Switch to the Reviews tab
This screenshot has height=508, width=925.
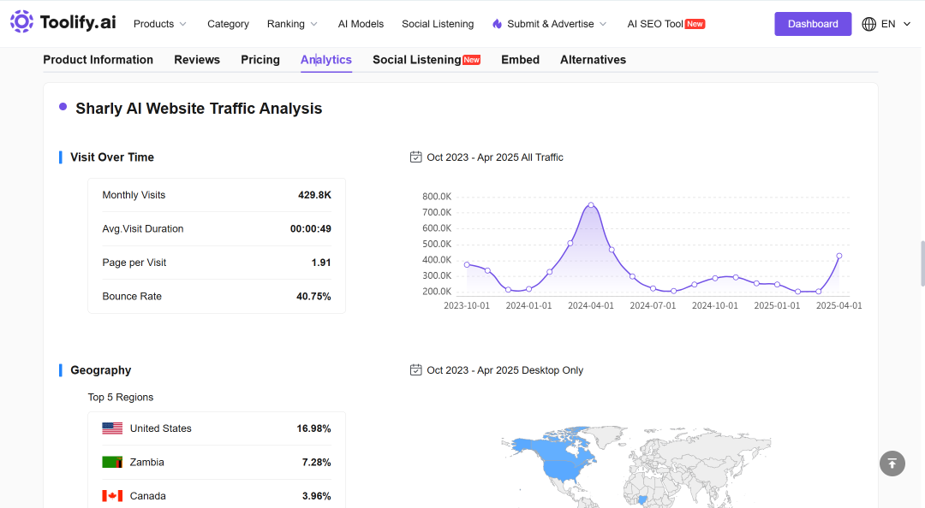point(196,60)
